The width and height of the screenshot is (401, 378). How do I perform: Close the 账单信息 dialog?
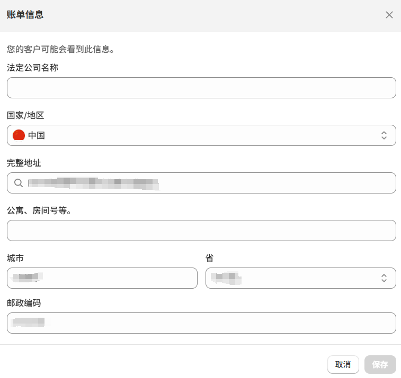(x=389, y=15)
